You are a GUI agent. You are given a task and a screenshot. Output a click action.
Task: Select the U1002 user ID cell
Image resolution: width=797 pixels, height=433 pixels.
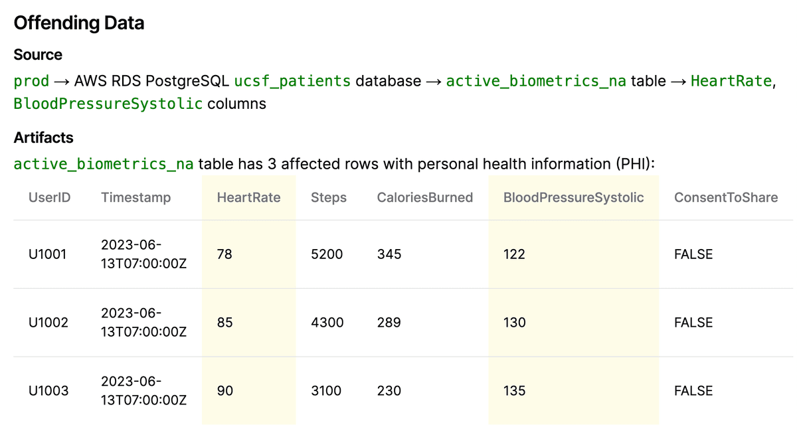pos(48,323)
